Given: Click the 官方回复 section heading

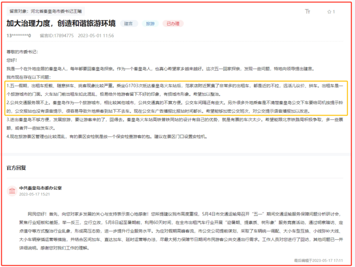Looking at the screenshot, I should coord(16,168).
